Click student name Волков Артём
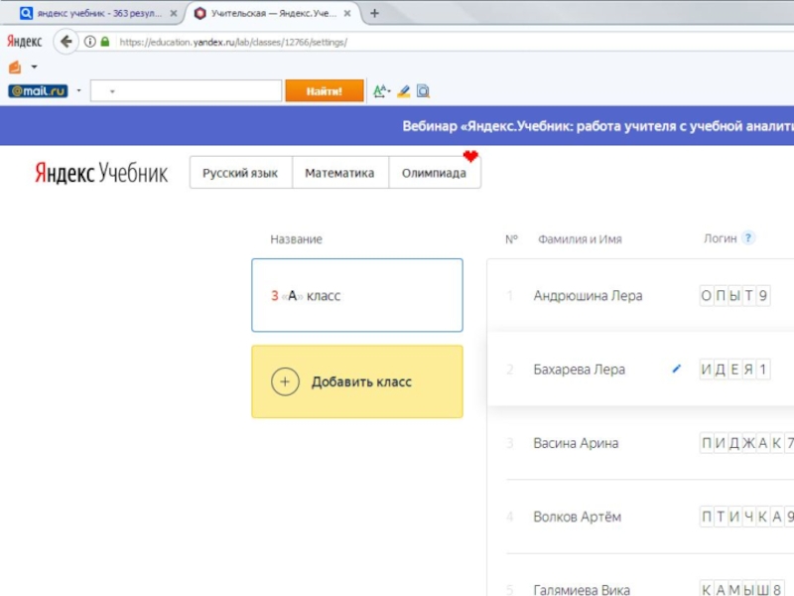This screenshot has height=596, width=794. (578, 517)
